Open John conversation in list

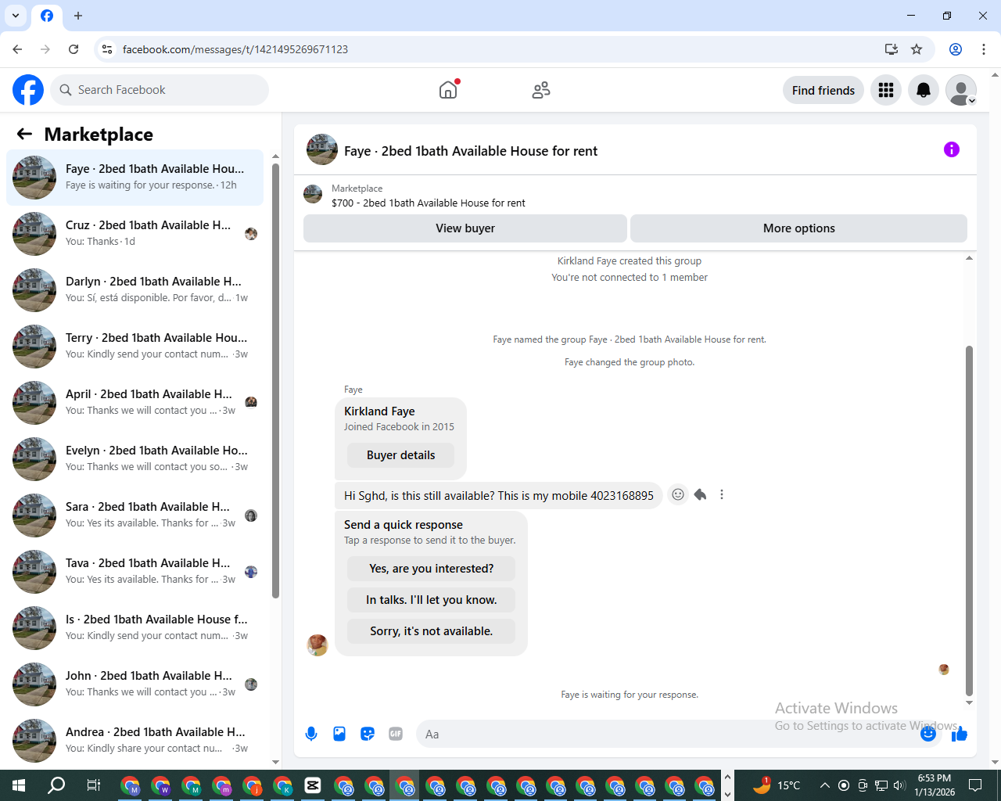[135, 684]
